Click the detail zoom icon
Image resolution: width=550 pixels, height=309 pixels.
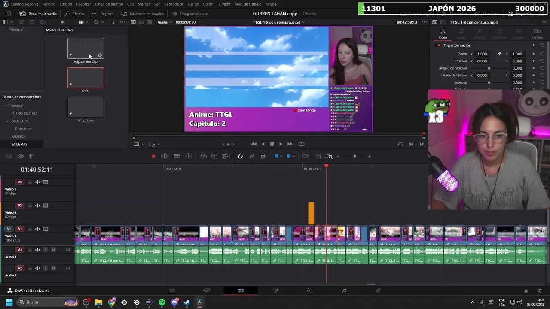(x=318, y=156)
